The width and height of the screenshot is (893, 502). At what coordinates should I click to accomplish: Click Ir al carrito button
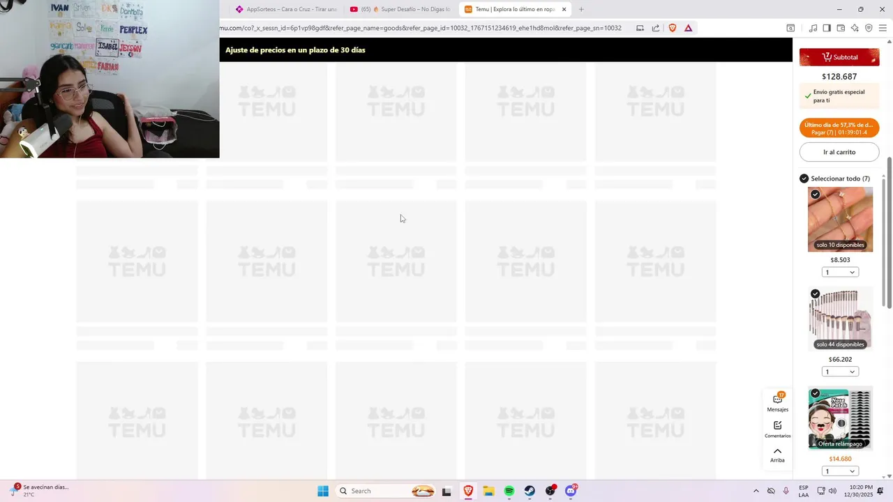pyautogui.click(x=839, y=152)
